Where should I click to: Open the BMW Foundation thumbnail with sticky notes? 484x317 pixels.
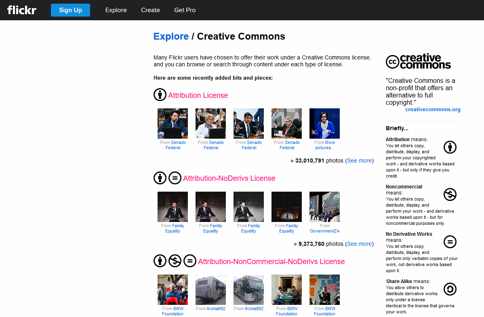[324, 290]
